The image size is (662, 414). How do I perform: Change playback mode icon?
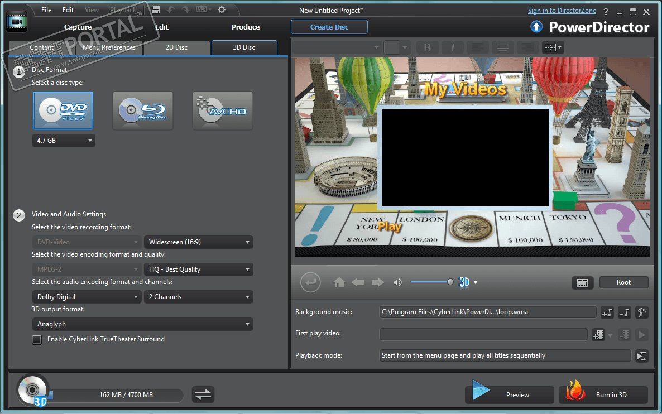tap(642, 356)
